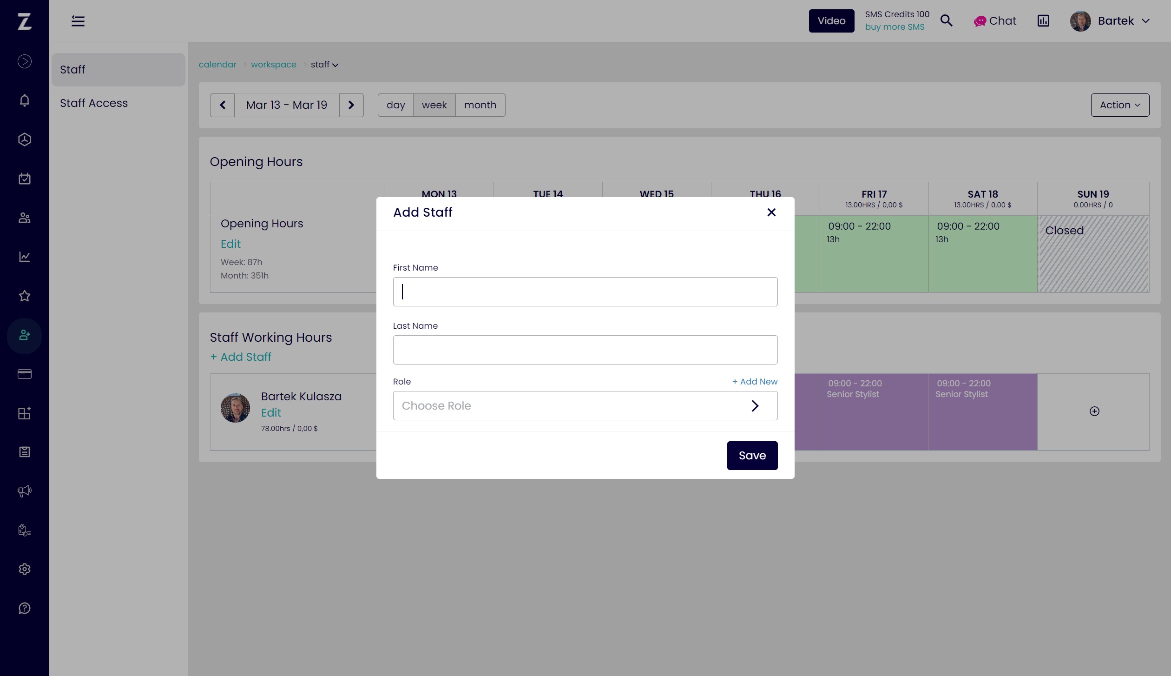Click the notifications bell icon in sidebar
This screenshot has width=1171, height=676.
point(24,100)
